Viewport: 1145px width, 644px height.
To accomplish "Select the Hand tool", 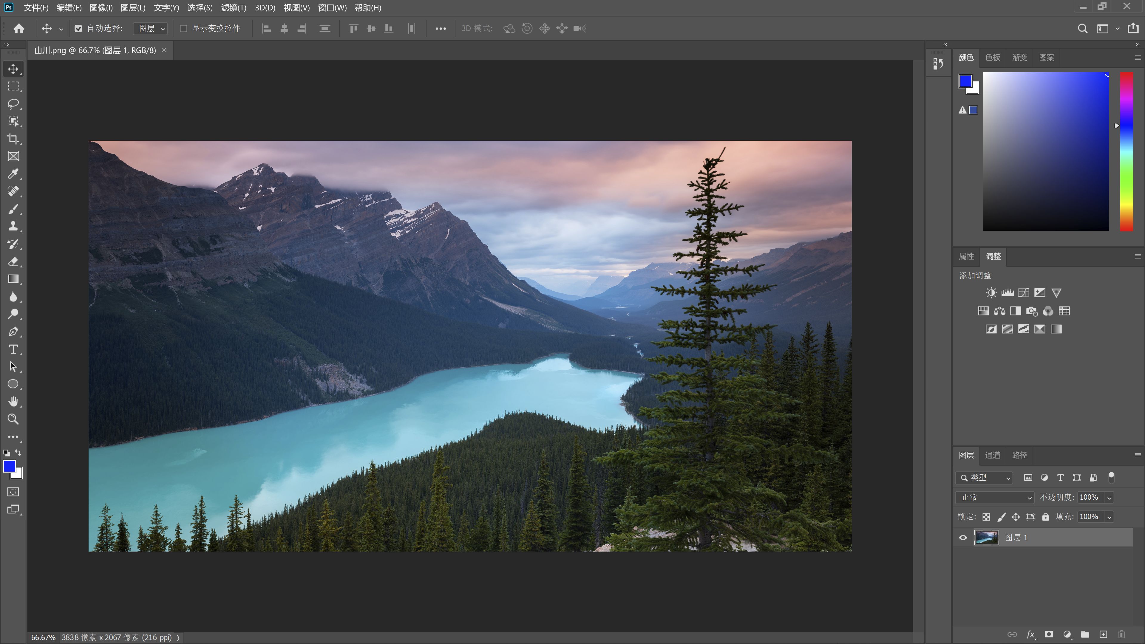I will click(x=13, y=401).
